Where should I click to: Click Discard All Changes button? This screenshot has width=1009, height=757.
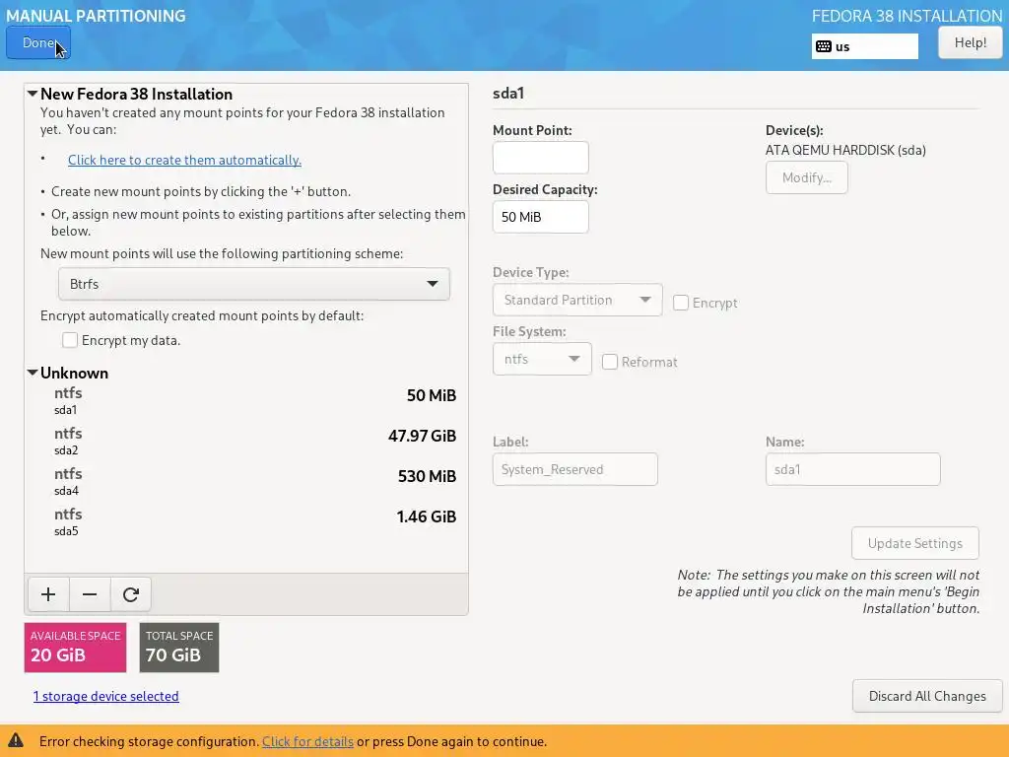(x=926, y=696)
